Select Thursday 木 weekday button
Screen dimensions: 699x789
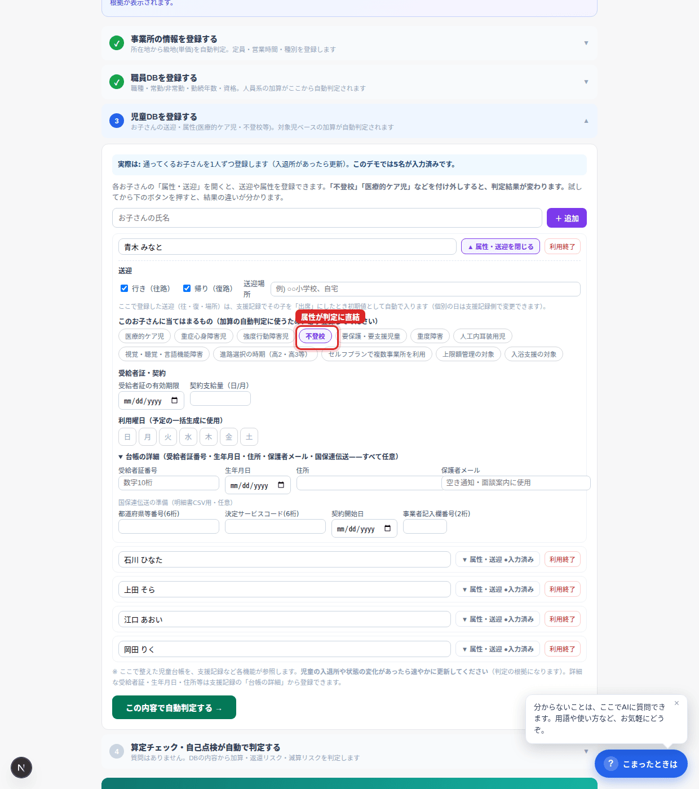pos(209,437)
